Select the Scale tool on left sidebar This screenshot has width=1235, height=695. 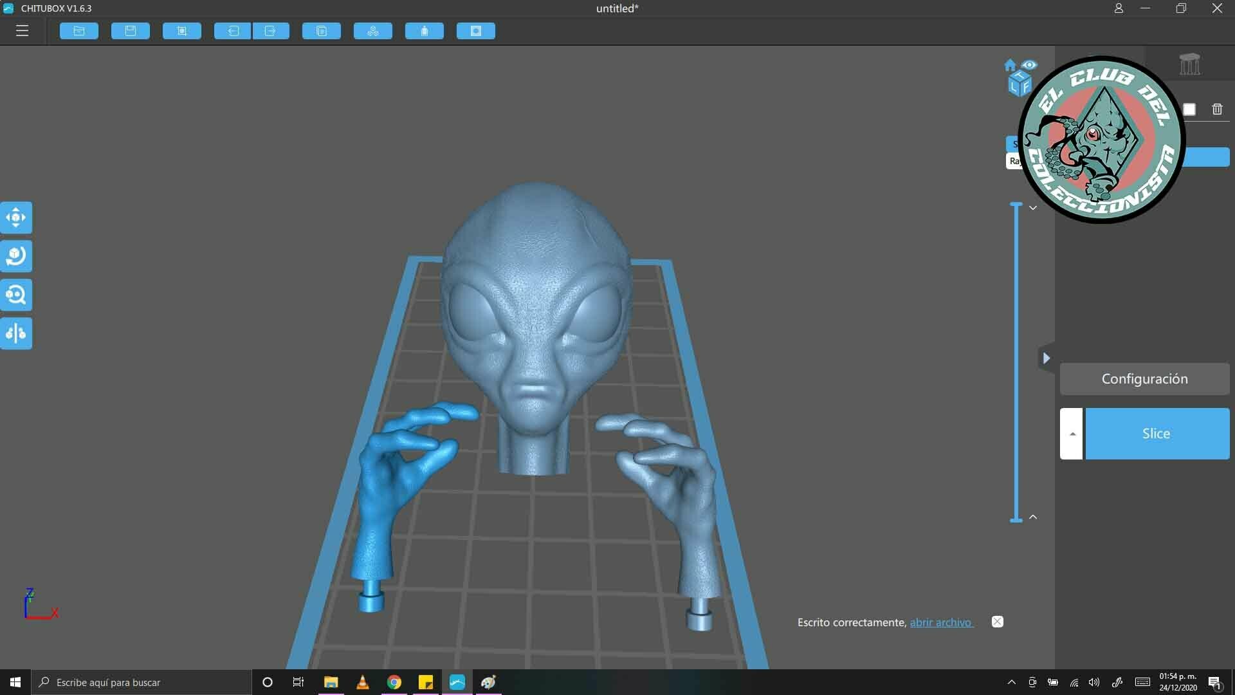pos(16,295)
